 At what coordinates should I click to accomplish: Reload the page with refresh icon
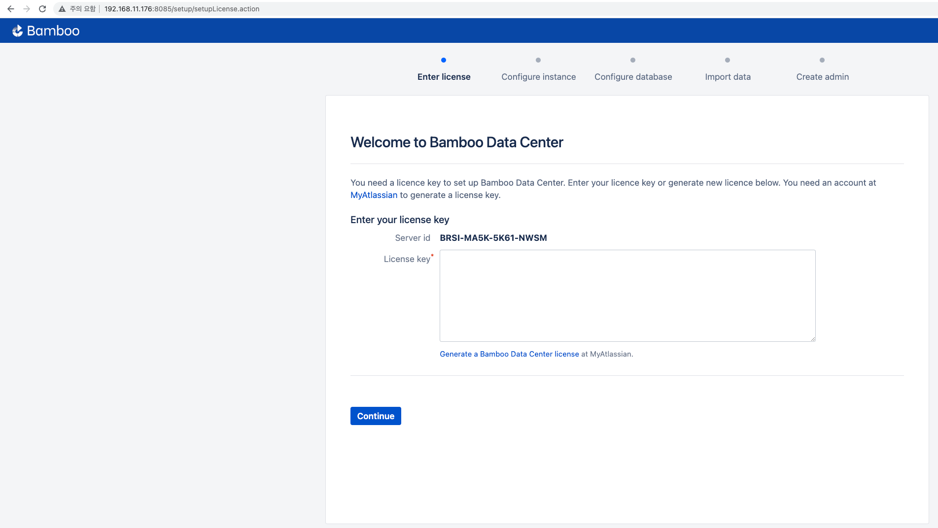42,9
